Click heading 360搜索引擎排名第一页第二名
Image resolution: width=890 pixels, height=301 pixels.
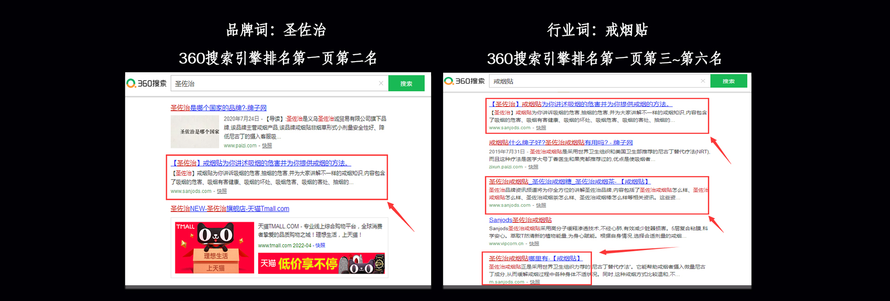[278, 58]
